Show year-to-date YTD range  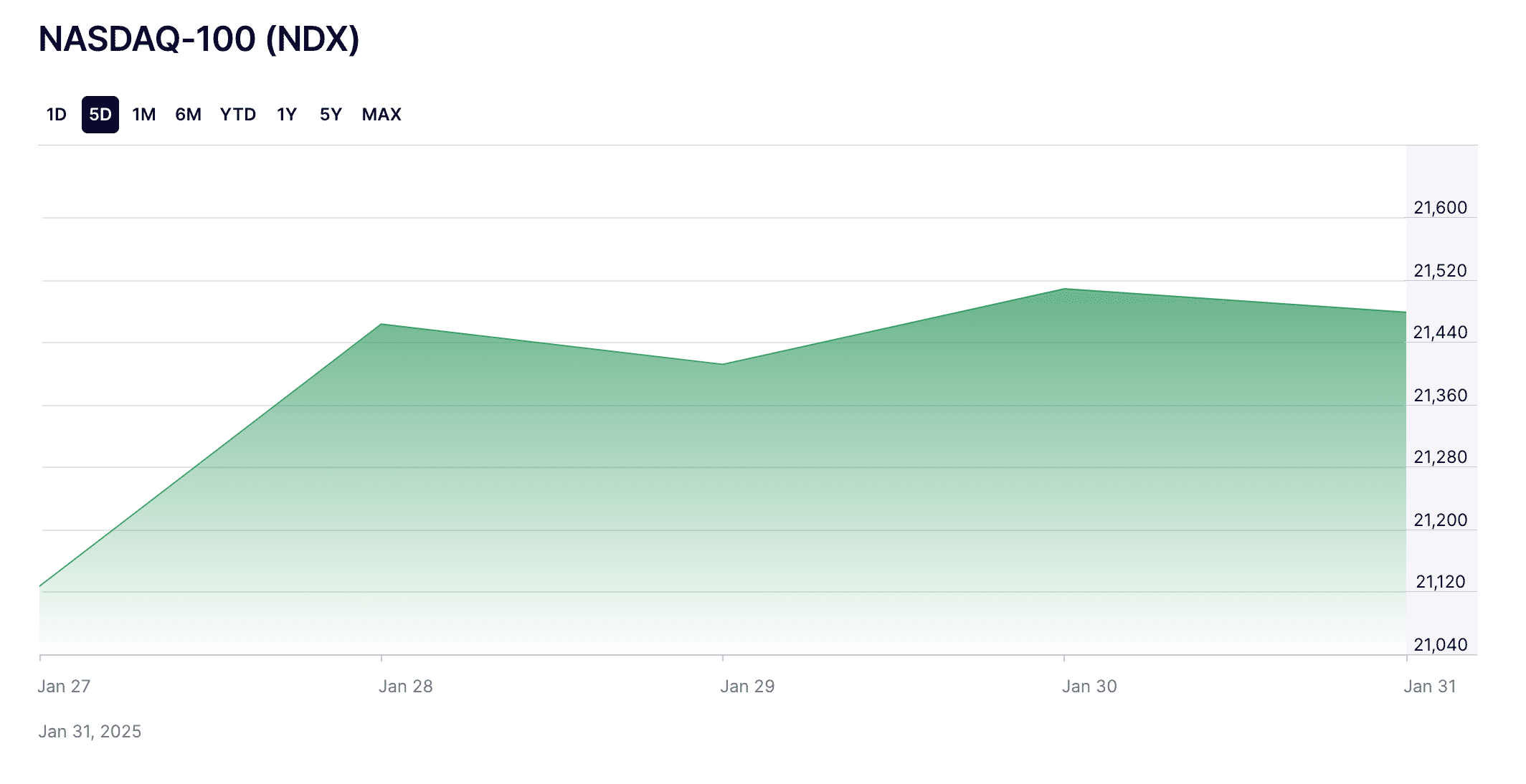click(238, 115)
